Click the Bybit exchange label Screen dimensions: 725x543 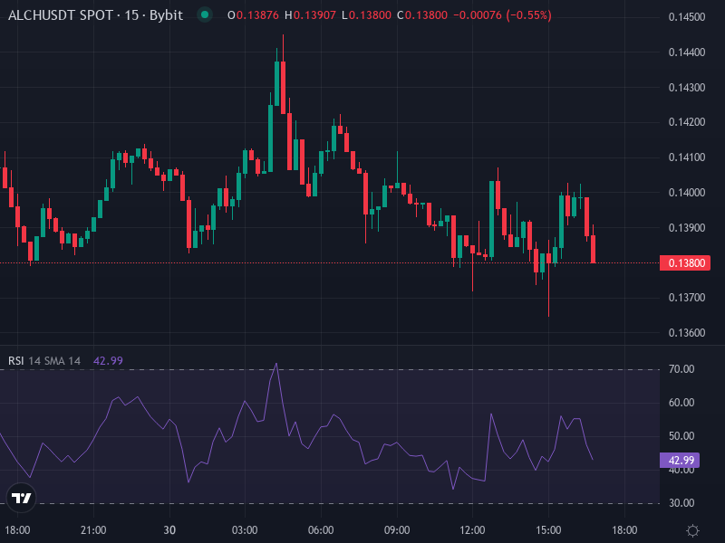[166, 15]
